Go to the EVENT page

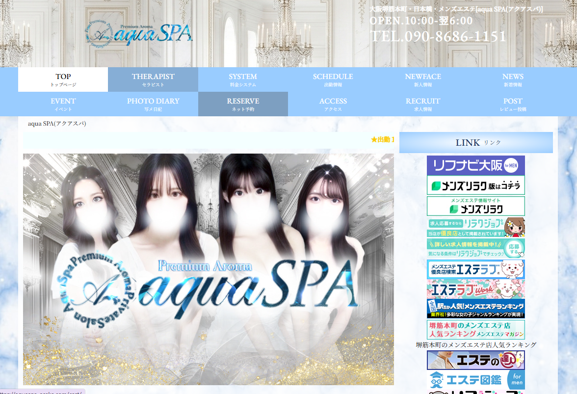click(63, 104)
